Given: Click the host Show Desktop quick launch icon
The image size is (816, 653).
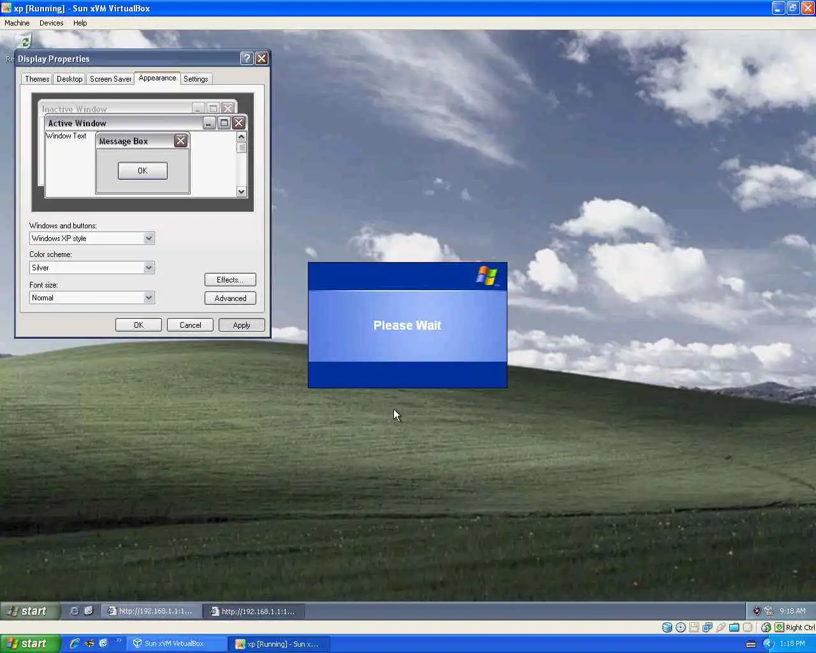Looking at the screenshot, I should click(x=103, y=643).
